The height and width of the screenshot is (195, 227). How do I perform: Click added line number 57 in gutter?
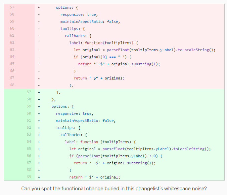[x=29, y=92]
